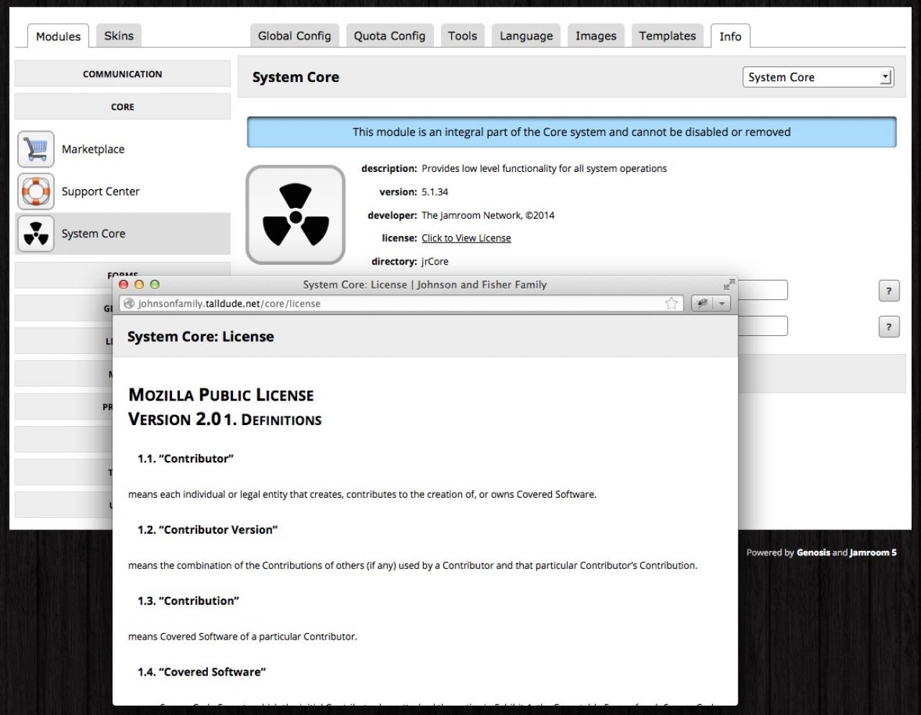Follow the Jamroom 5 footer link
921x715 pixels.
pyautogui.click(x=873, y=552)
